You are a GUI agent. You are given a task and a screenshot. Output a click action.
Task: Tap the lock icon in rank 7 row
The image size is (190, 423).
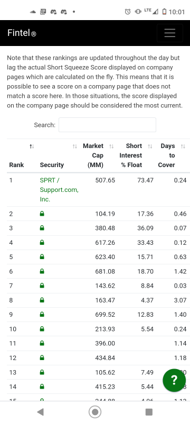tap(42, 286)
